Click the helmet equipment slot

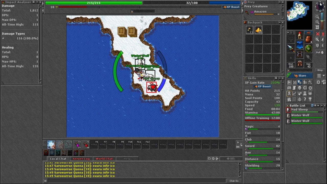(300, 35)
